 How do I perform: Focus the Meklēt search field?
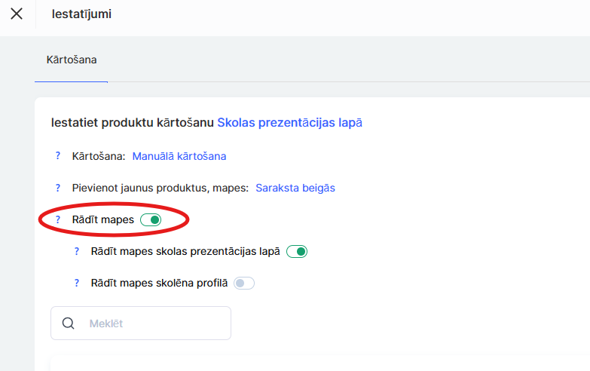pos(151,323)
